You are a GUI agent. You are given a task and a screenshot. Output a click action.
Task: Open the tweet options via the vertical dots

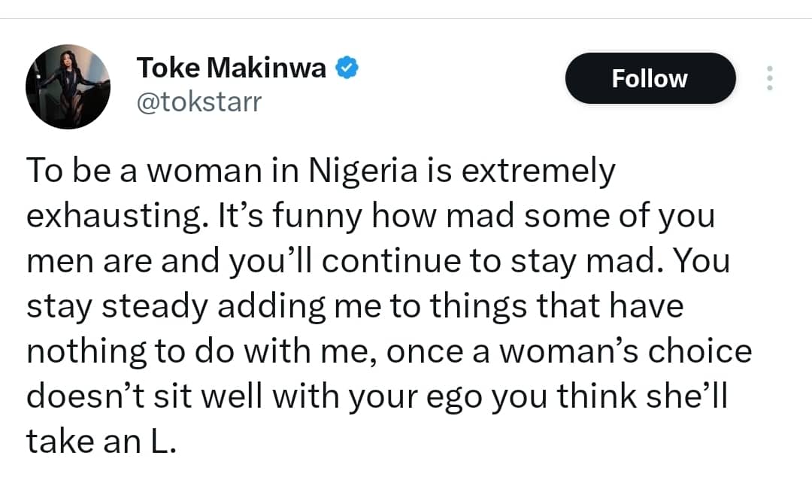tap(770, 77)
